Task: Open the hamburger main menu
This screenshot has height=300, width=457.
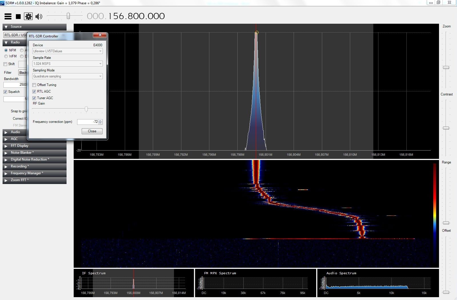Action: point(8,17)
